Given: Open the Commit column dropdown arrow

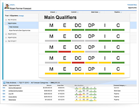Looking at the screenshot, I should pyautogui.click(x=78, y=12).
